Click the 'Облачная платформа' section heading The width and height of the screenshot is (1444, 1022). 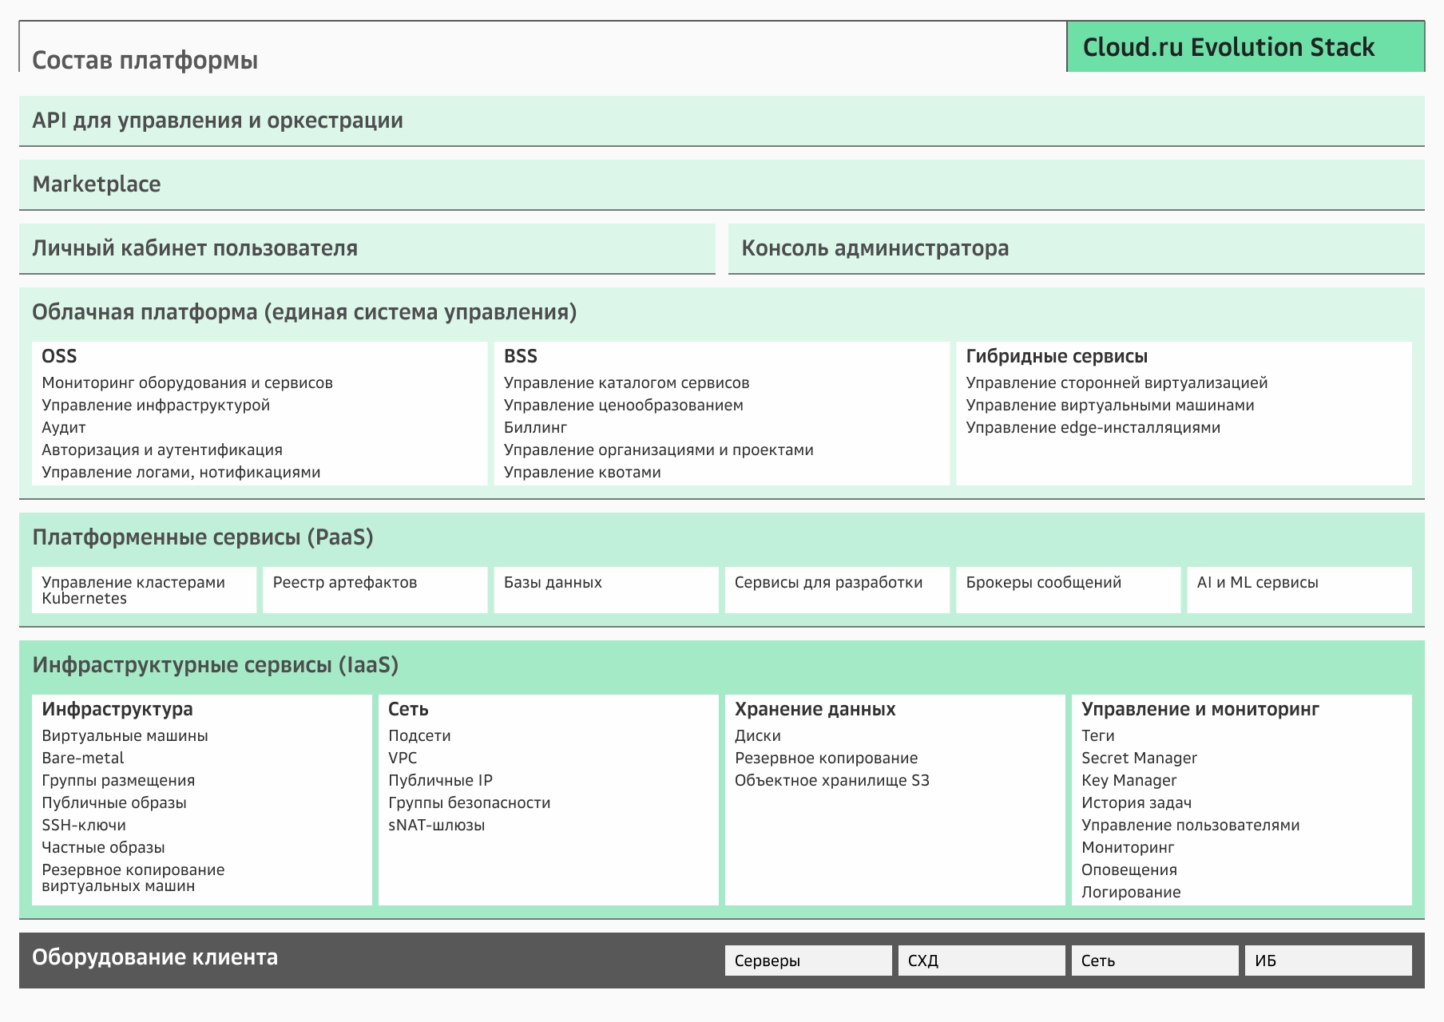[x=304, y=312]
